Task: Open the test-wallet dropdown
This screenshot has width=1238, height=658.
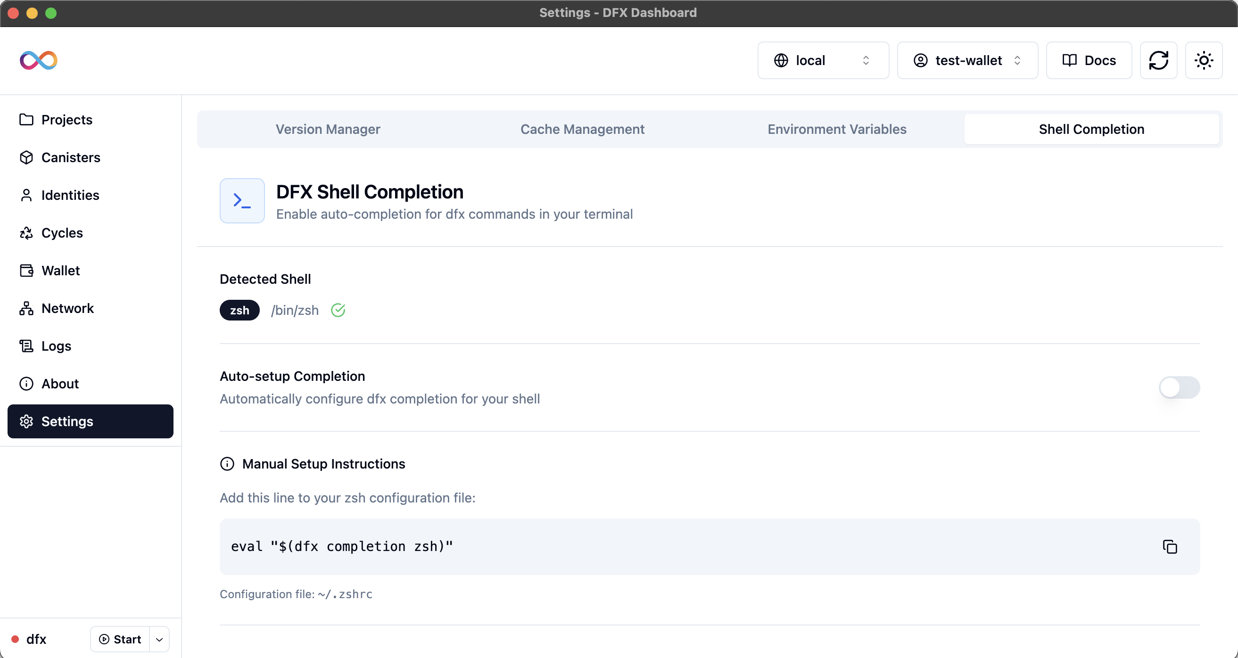Action: 967,60
